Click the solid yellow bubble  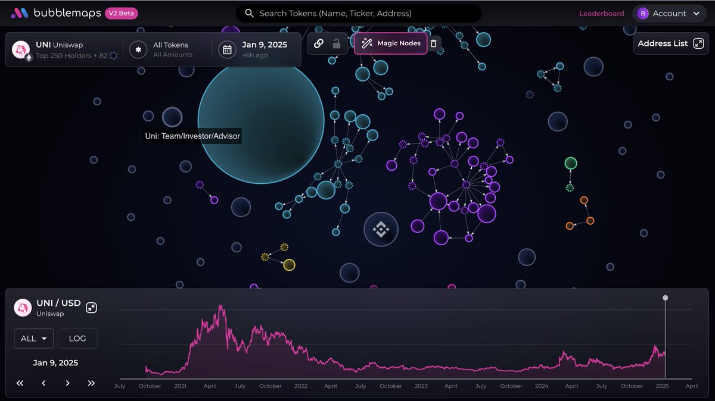(x=289, y=265)
